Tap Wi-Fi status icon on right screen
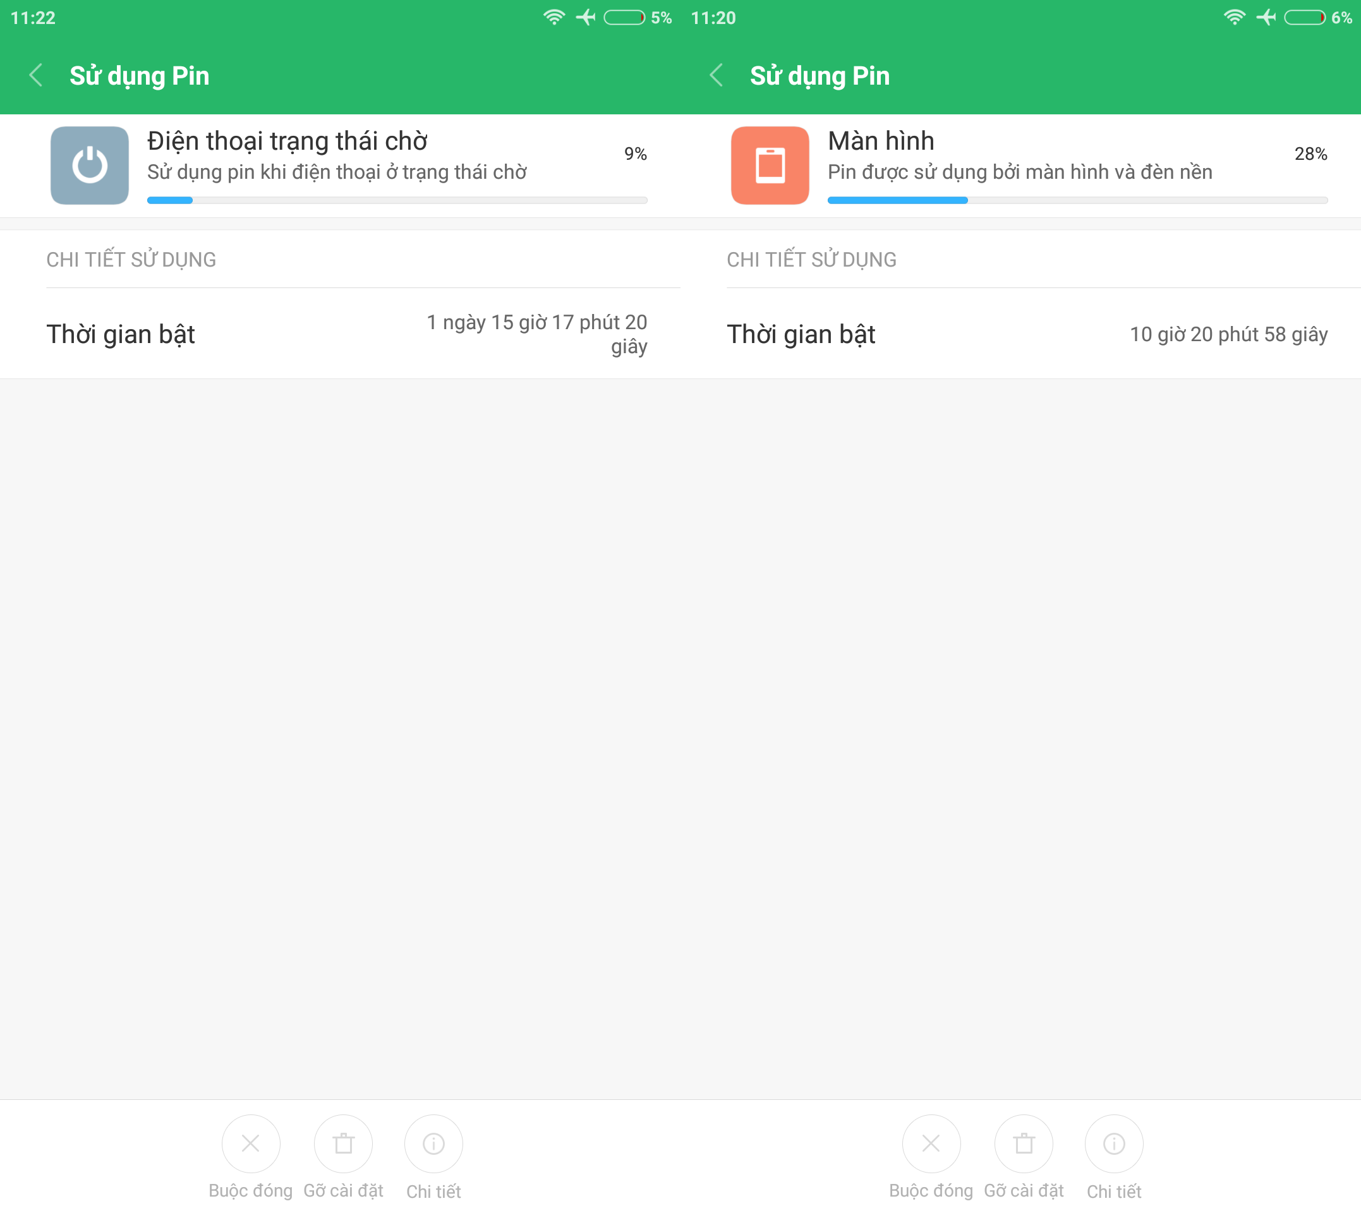Image resolution: width=1361 pixels, height=1213 pixels. 1235,17
